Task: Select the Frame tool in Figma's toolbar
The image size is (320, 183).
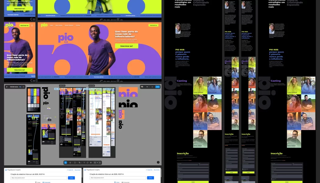Action: [x=70, y=163]
